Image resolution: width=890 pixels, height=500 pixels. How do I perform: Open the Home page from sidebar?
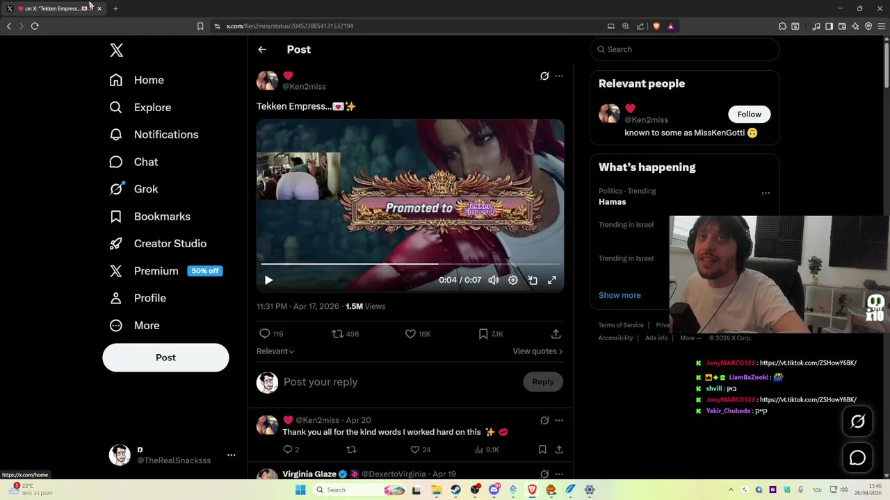tap(137, 80)
